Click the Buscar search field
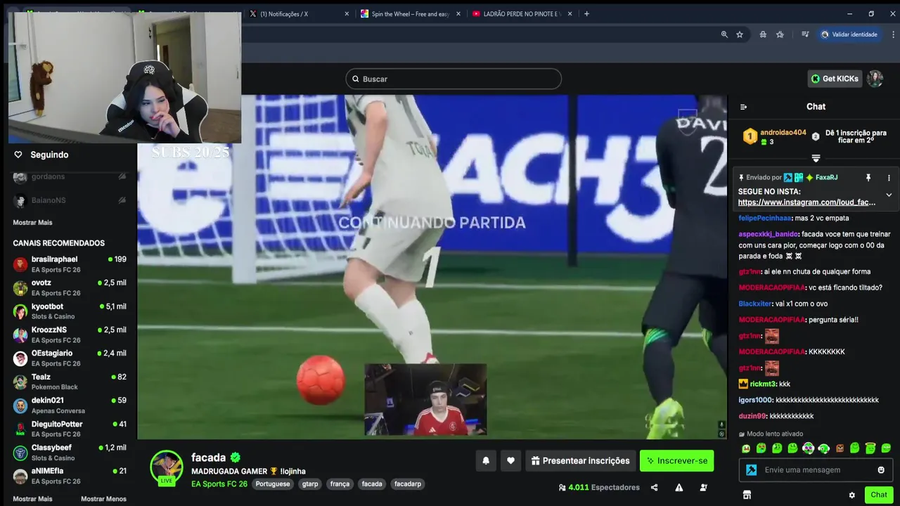 click(454, 79)
